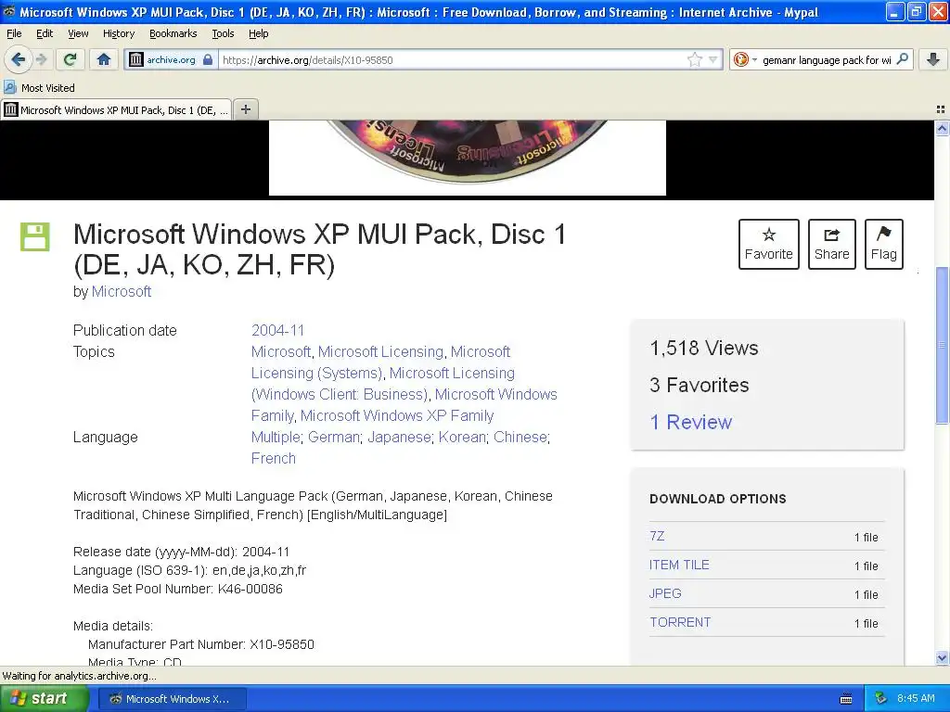Screen dimensions: 950x712
Task: Click the vertical scrollbar thumb
Action: (942, 345)
